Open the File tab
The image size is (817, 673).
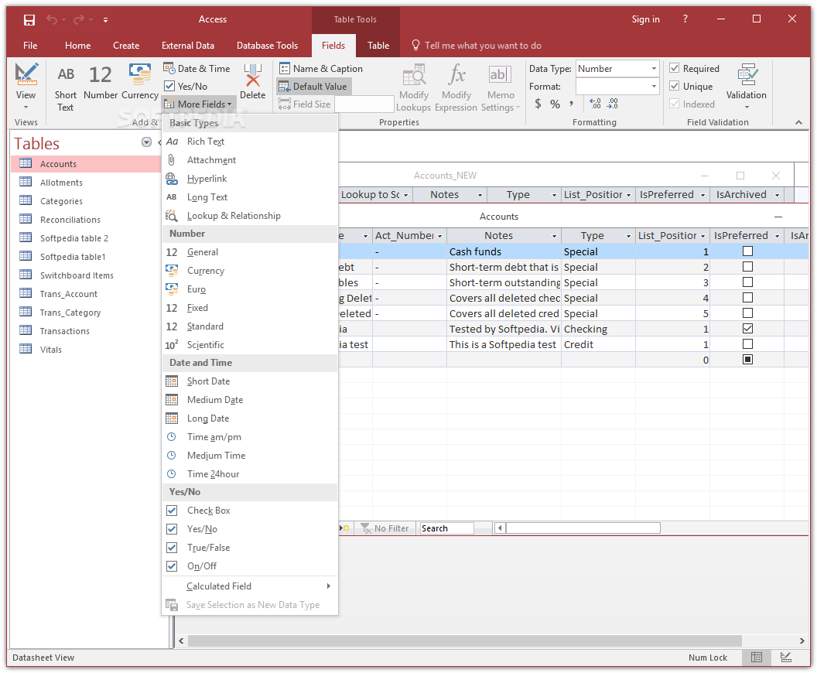point(30,46)
